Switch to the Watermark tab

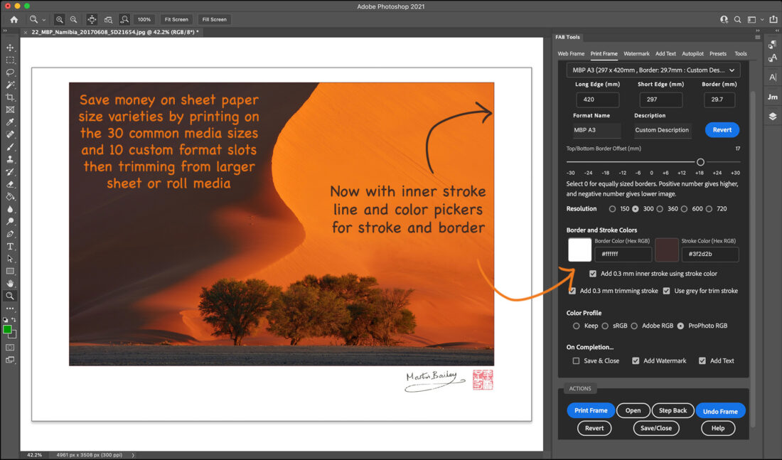[636, 53]
